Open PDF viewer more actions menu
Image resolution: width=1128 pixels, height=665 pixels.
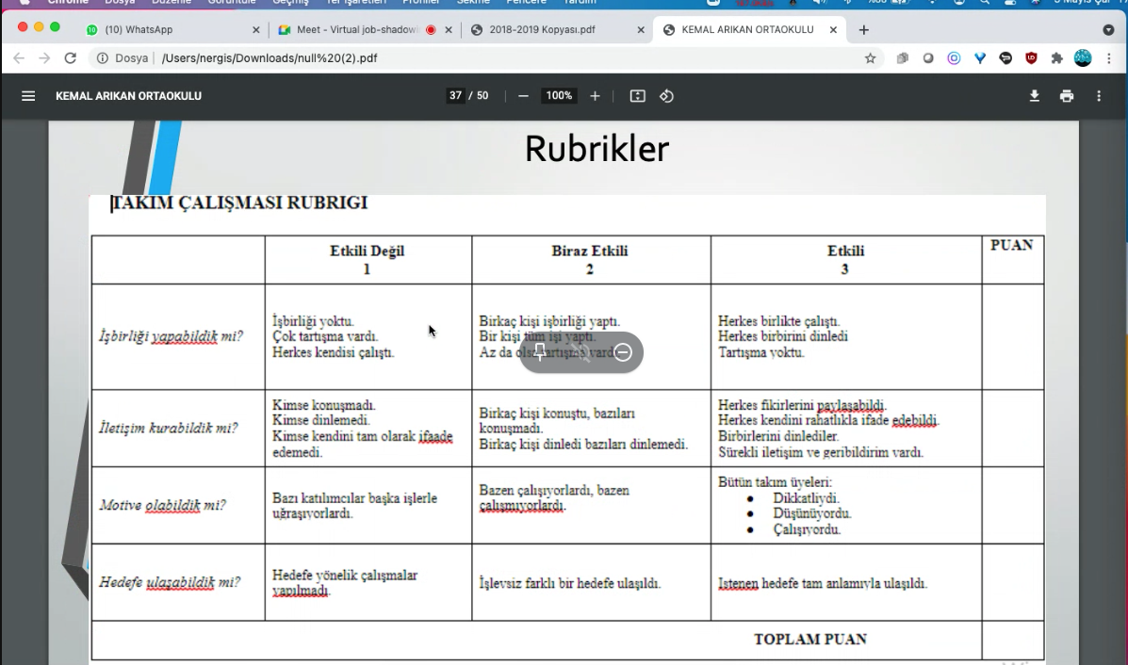1098,96
